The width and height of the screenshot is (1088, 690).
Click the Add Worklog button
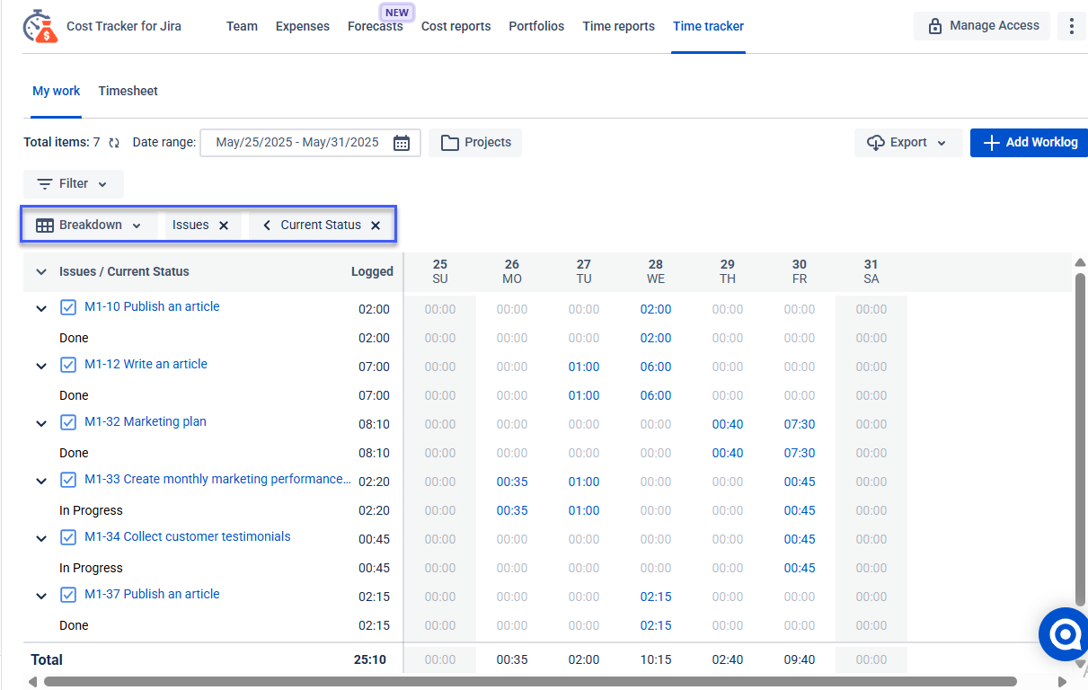(1030, 142)
